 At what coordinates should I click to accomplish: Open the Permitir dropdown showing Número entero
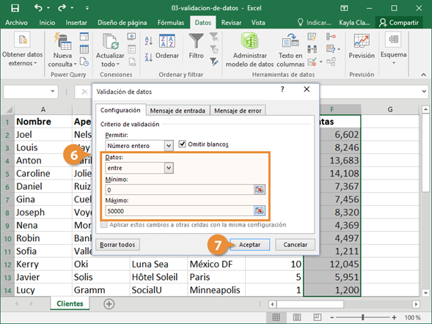pyautogui.click(x=169, y=146)
